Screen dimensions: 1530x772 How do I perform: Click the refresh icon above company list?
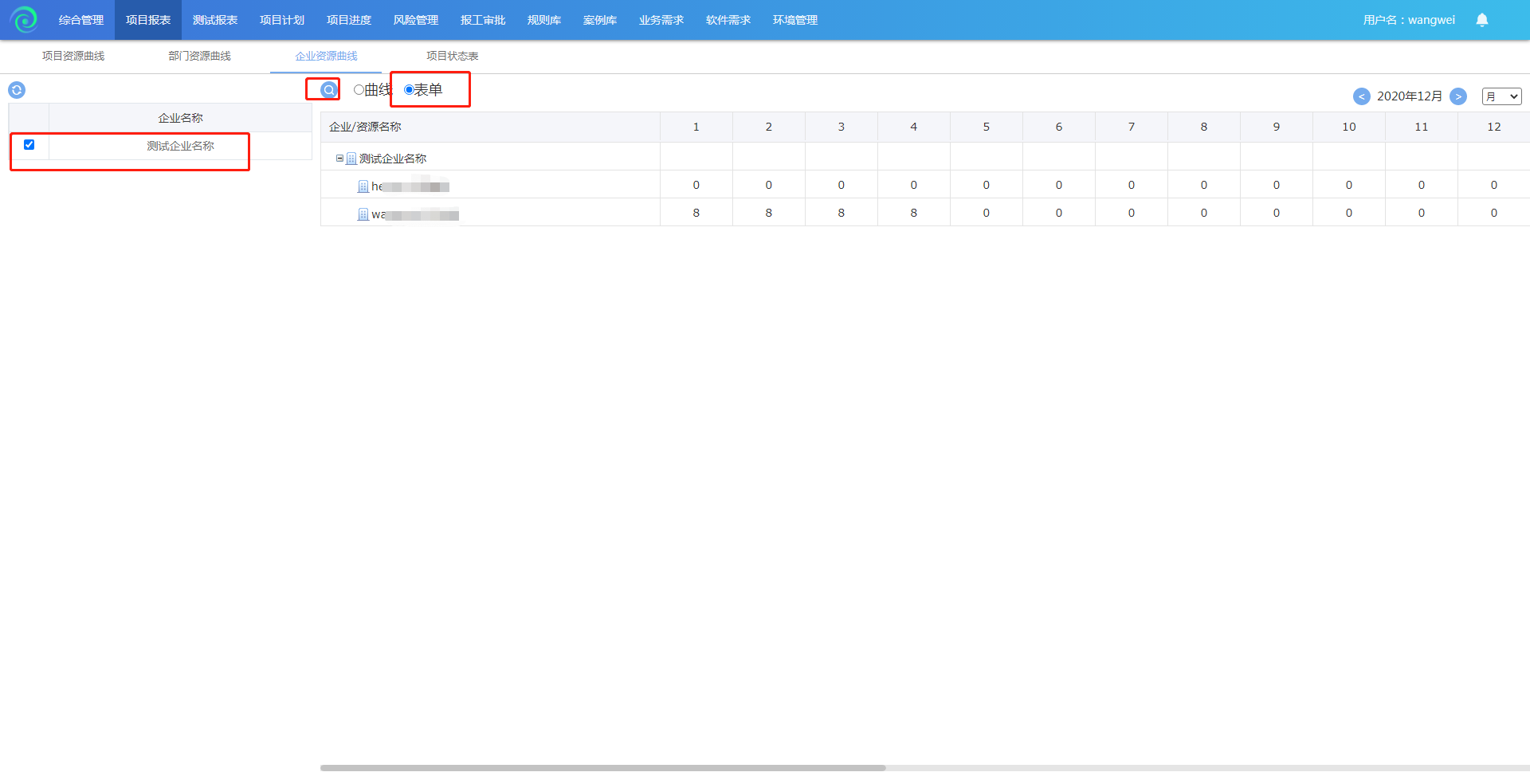click(x=17, y=90)
